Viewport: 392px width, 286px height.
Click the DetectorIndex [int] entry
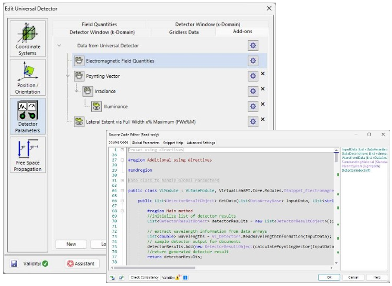[356, 170]
